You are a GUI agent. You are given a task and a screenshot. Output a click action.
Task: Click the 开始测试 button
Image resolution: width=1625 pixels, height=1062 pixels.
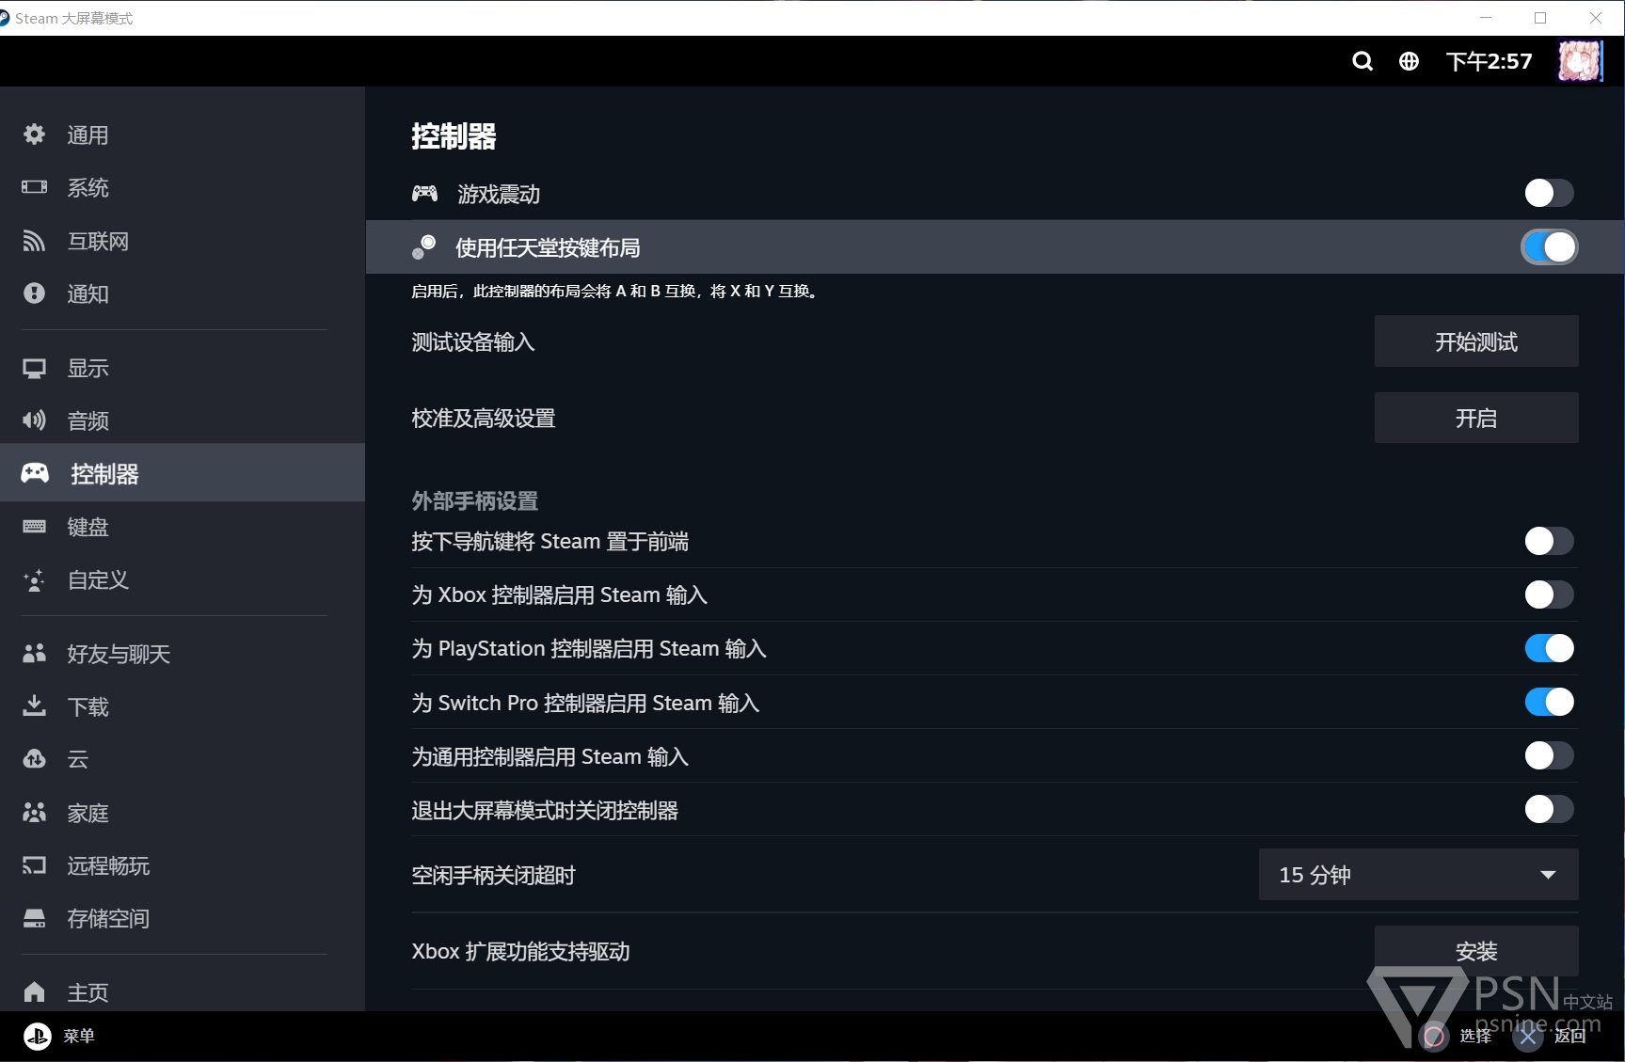[1476, 341]
